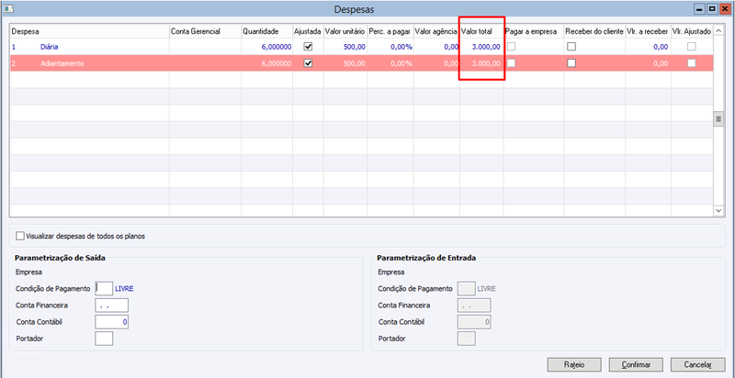Close the Despesas window

[x=725, y=8]
